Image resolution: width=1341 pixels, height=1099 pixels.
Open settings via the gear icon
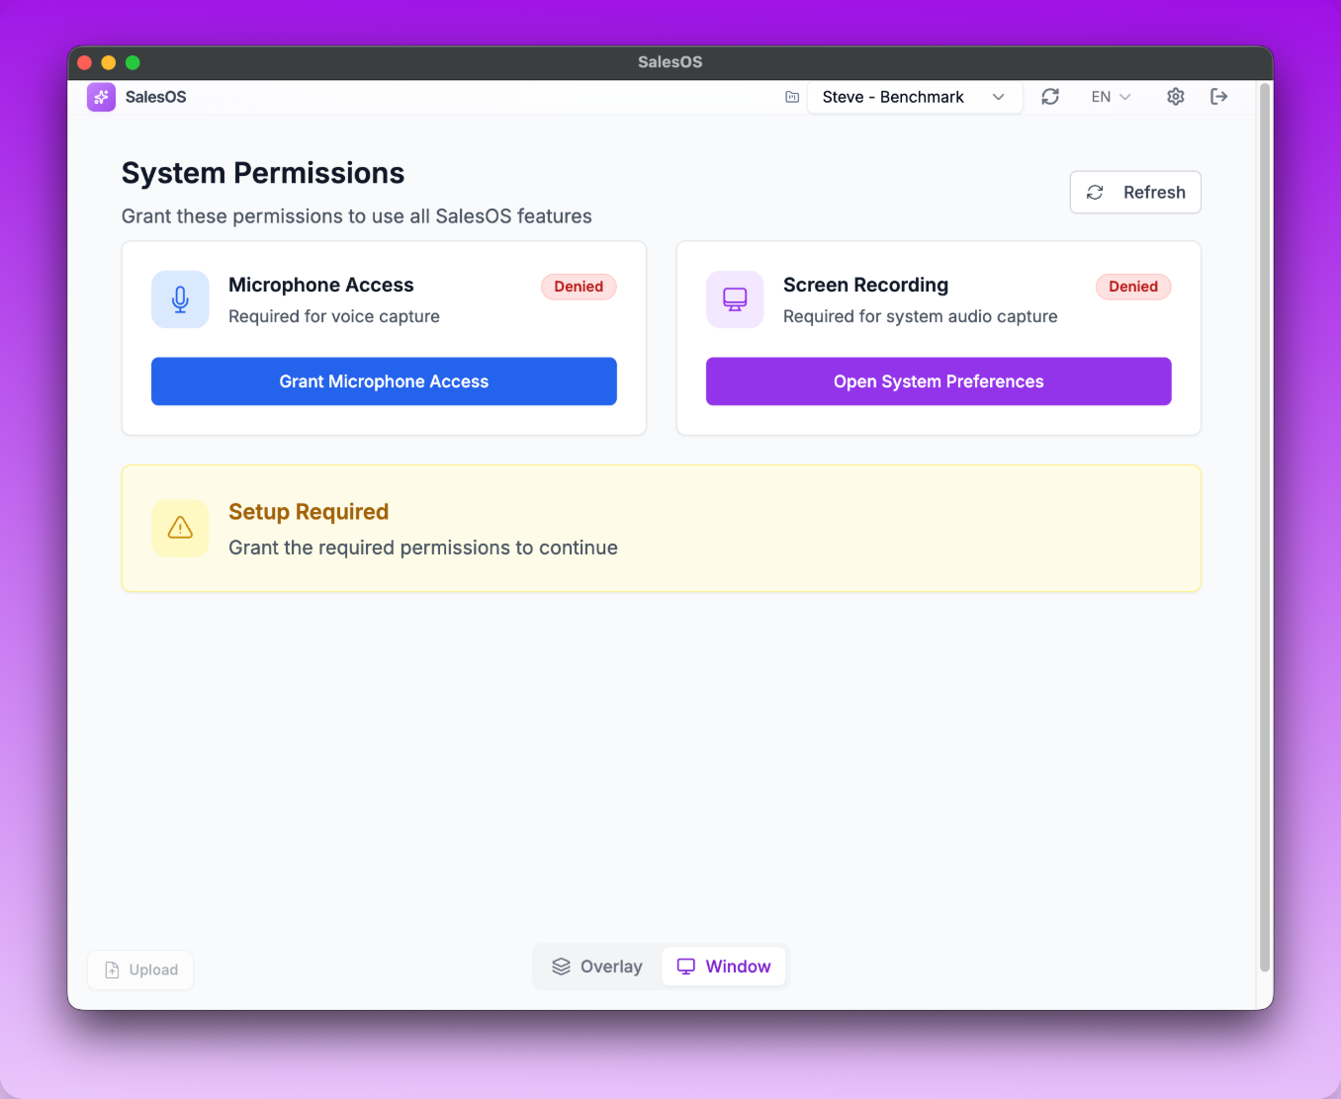[1175, 97]
